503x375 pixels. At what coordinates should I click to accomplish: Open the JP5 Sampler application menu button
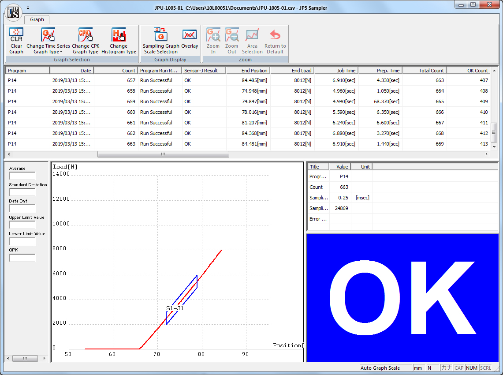[13, 12]
